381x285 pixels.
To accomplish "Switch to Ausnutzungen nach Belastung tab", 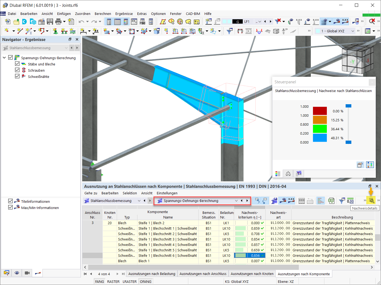I will point(152,274).
